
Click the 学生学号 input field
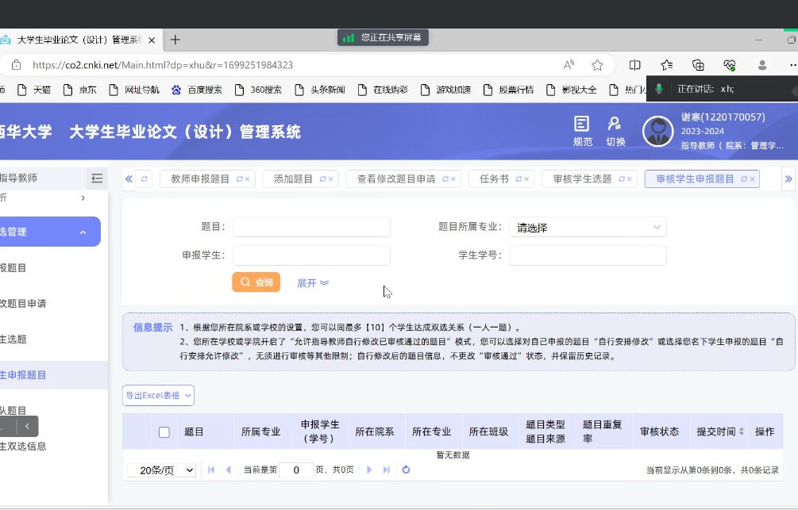[588, 255]
